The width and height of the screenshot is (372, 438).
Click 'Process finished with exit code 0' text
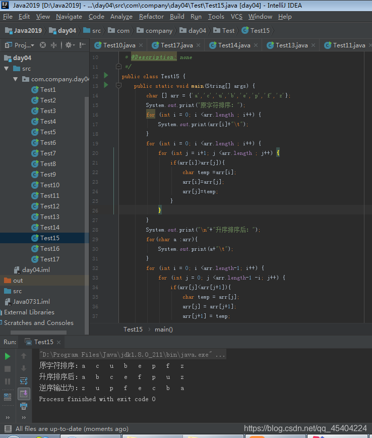[97, 399]
